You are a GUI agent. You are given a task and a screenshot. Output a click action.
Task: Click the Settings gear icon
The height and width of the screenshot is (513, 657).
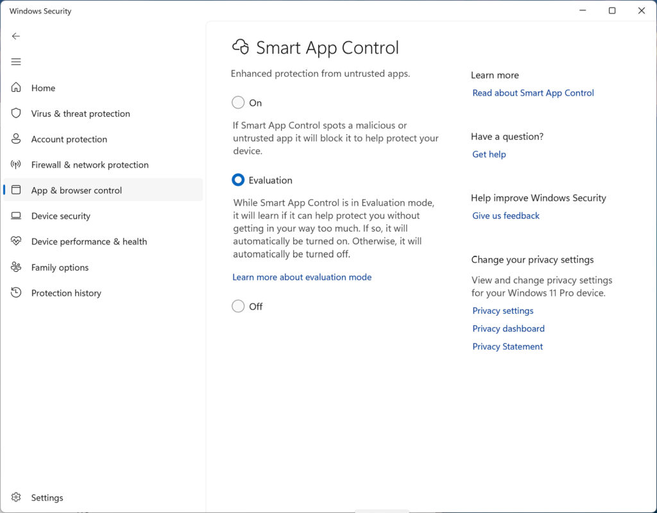click(x=16, y=497)
